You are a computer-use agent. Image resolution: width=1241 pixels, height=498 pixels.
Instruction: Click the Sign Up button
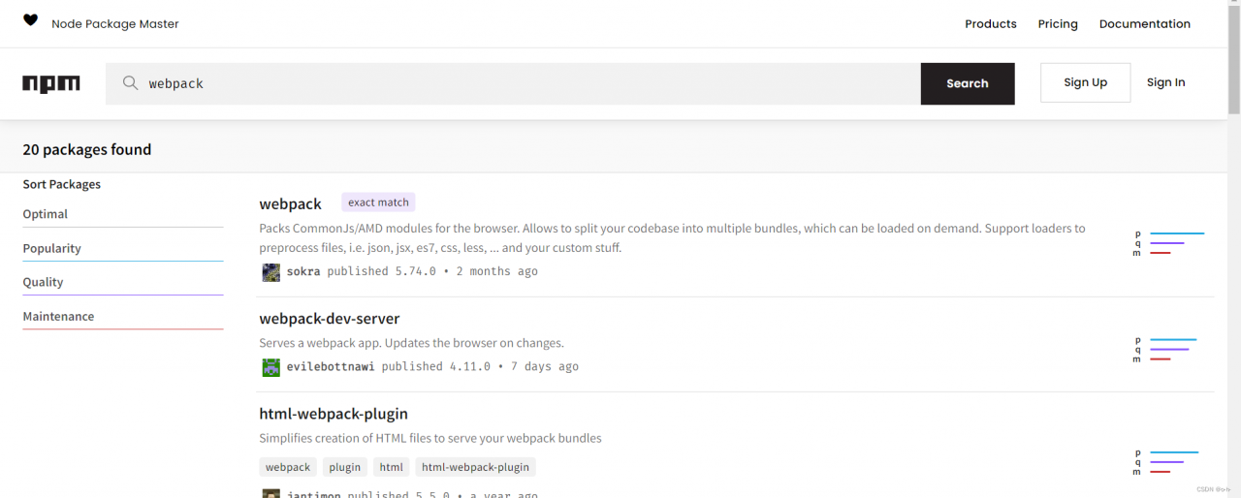coord(1085,82)
